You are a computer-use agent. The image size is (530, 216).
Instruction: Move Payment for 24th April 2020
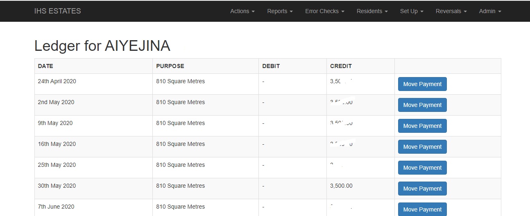422,84
